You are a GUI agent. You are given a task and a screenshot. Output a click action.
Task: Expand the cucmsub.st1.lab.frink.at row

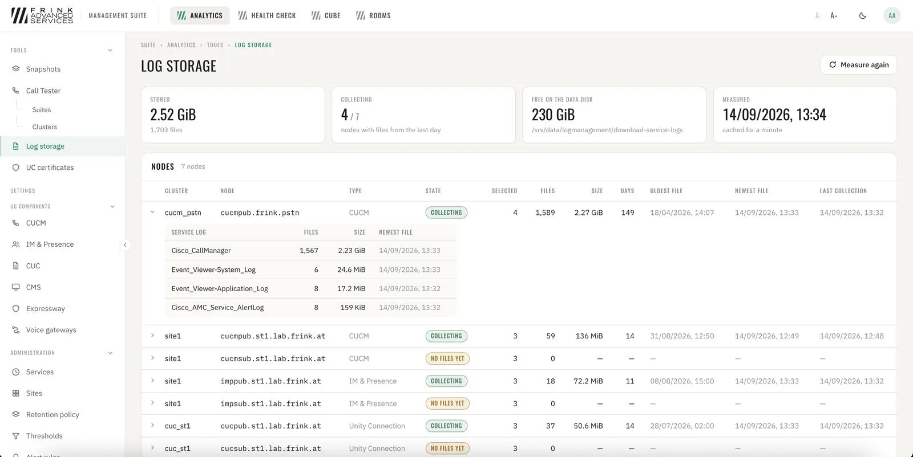pos(152,358)
